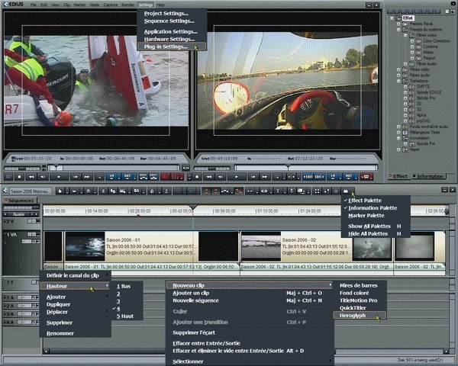Uncheck Information Palette in palette menu
Image resolution: width=458 pixels, height=366 pixels.
pos(373,208)
